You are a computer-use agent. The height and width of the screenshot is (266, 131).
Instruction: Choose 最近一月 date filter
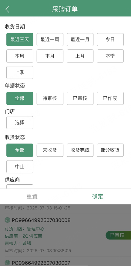80,40
